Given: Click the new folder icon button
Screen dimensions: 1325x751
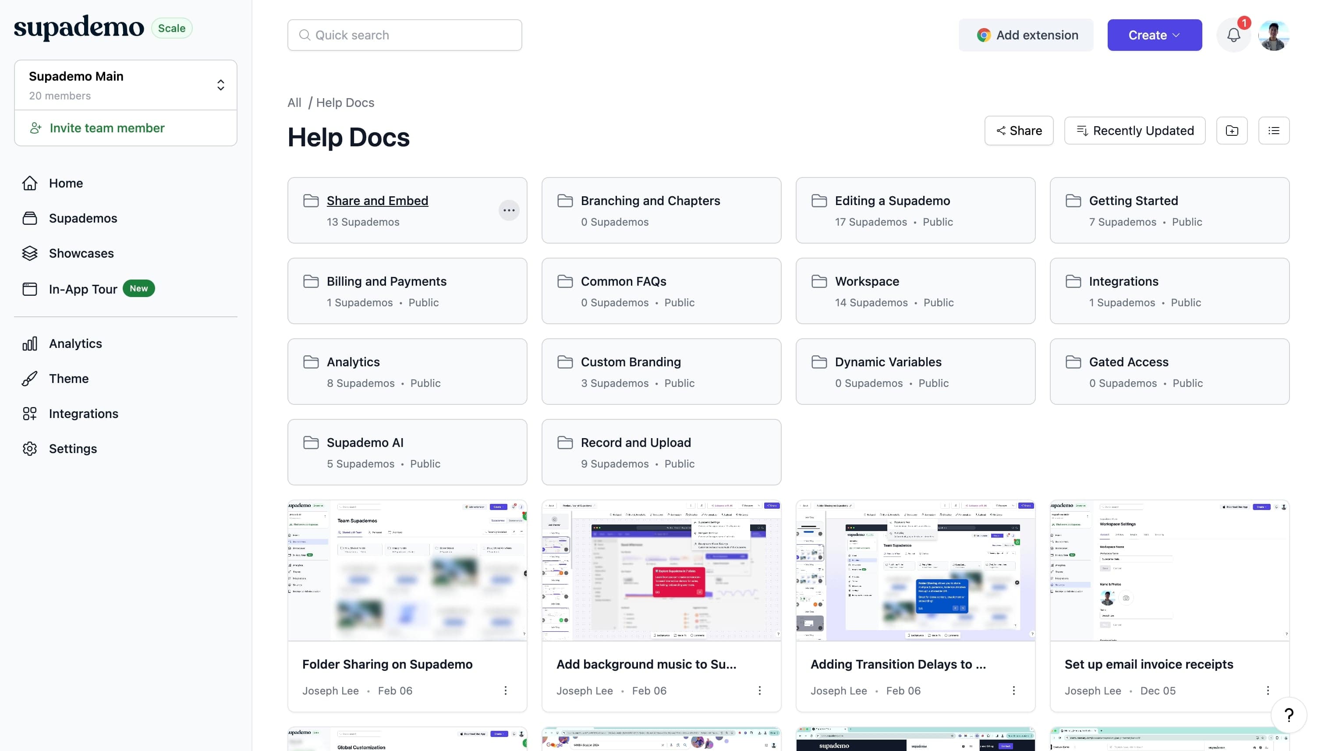Looking at the screenshot, I should point(1232,131).
